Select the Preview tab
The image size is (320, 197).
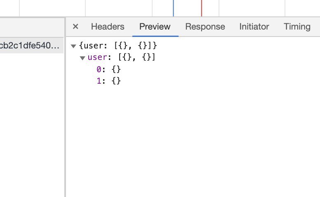click(x=155, y=27)
